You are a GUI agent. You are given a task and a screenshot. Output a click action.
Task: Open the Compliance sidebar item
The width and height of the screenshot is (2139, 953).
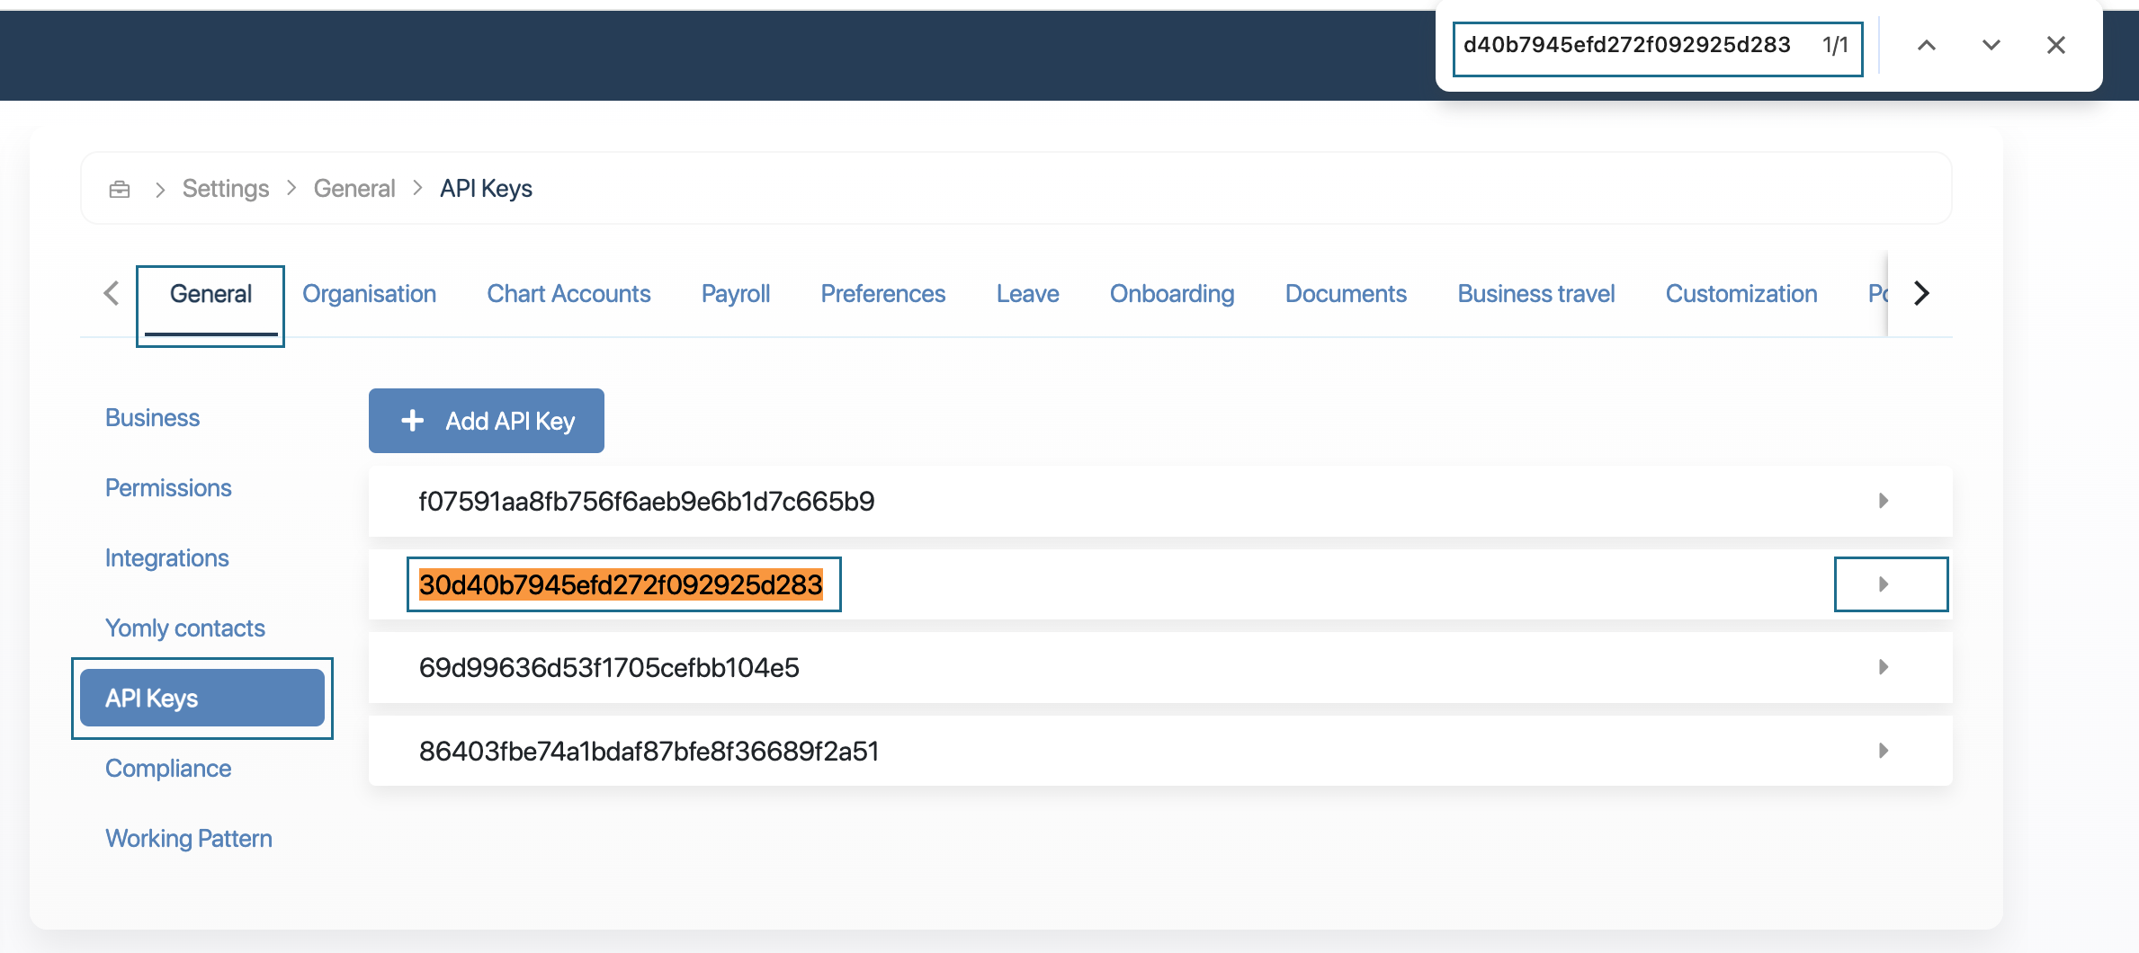(x=168, y=769)
